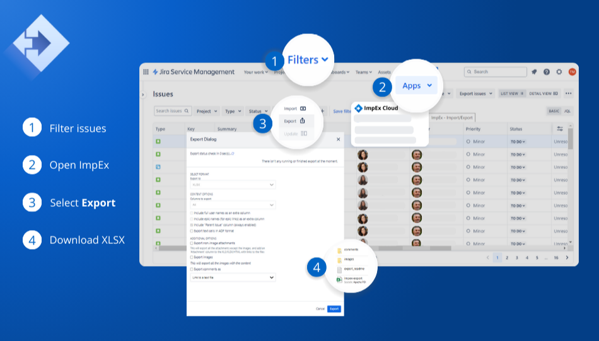This screenshot has width=599, height=341.
Task: Open the Apps dropdown
Action: point(417,86)
